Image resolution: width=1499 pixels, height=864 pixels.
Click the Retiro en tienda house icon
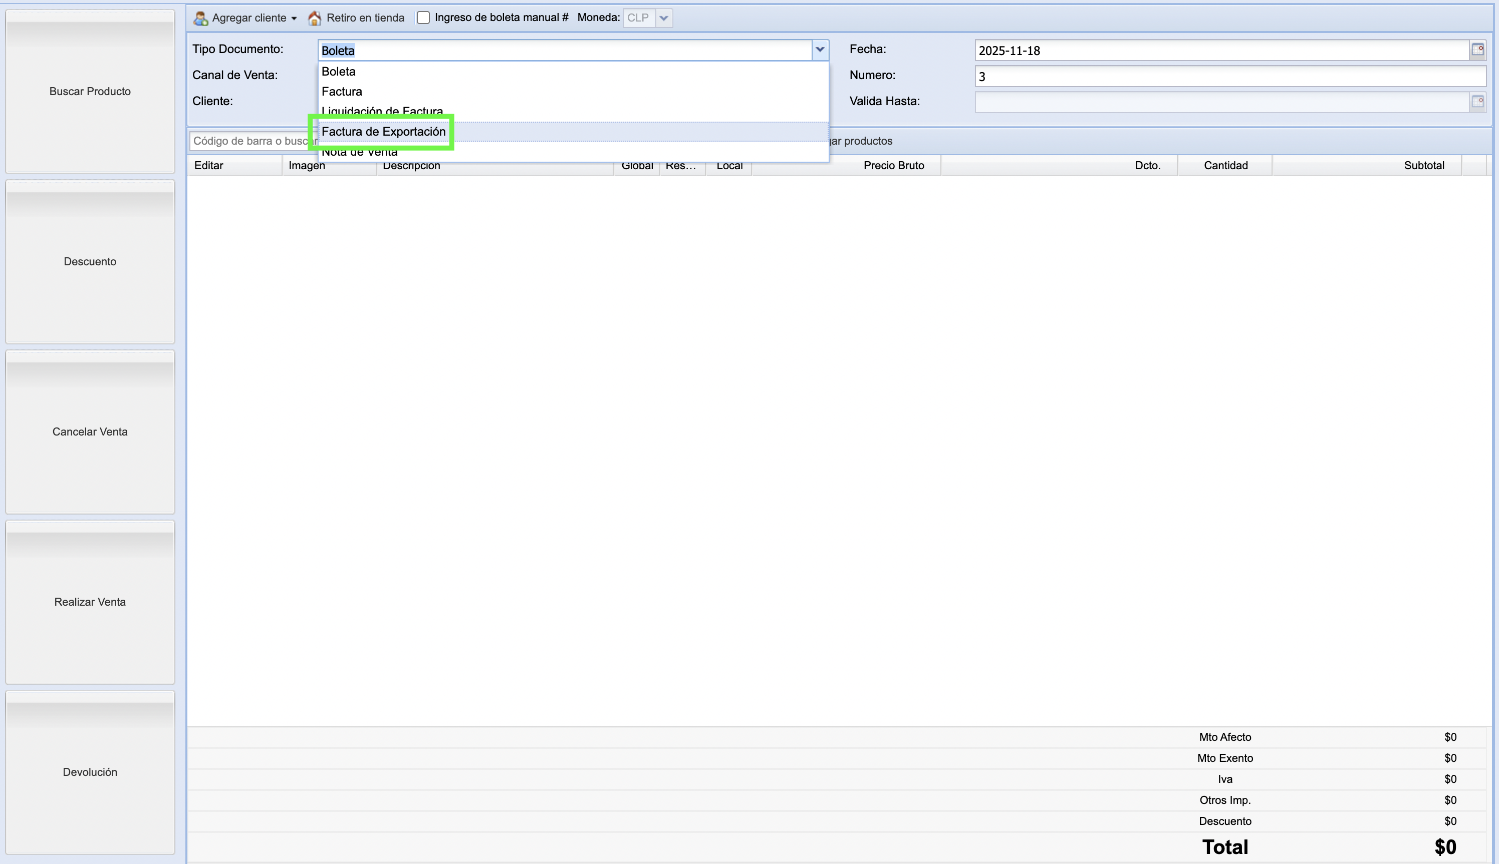[x=314, y=18]
